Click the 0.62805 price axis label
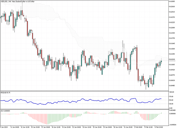 (172, 1)
